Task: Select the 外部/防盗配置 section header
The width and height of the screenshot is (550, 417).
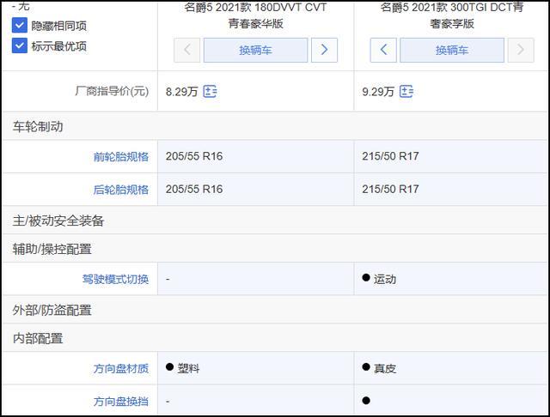Action: click(275, 310)
